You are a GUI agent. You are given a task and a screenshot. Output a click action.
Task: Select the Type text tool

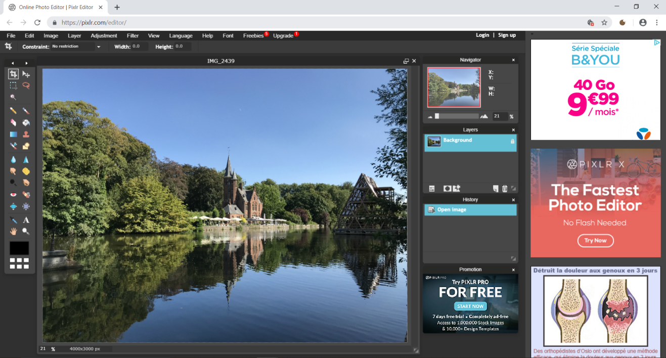(x=26, y=220)
